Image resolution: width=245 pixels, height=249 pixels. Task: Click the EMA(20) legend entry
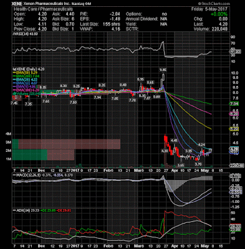click(x=25, y=80)
